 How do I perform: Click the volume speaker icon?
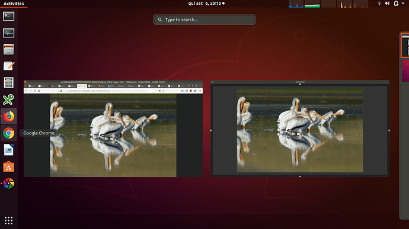(x=387, y=4)
